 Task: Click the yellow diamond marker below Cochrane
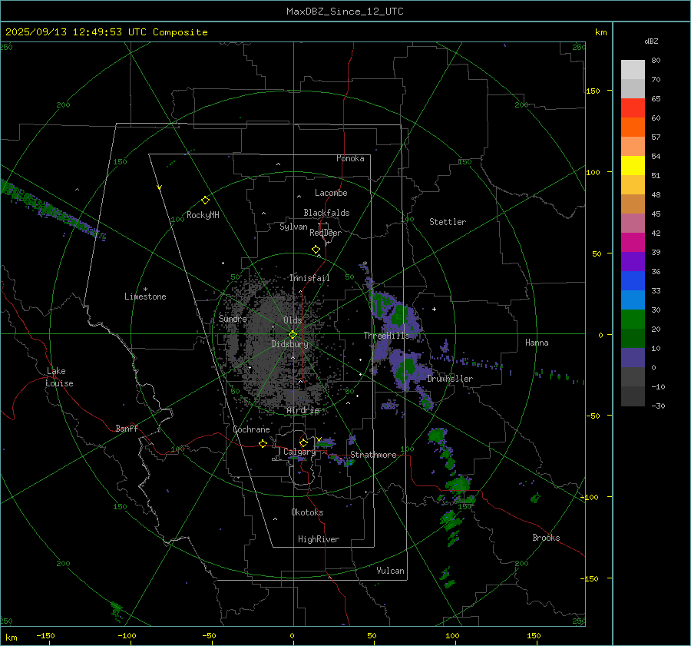click(x=263, y=443)
